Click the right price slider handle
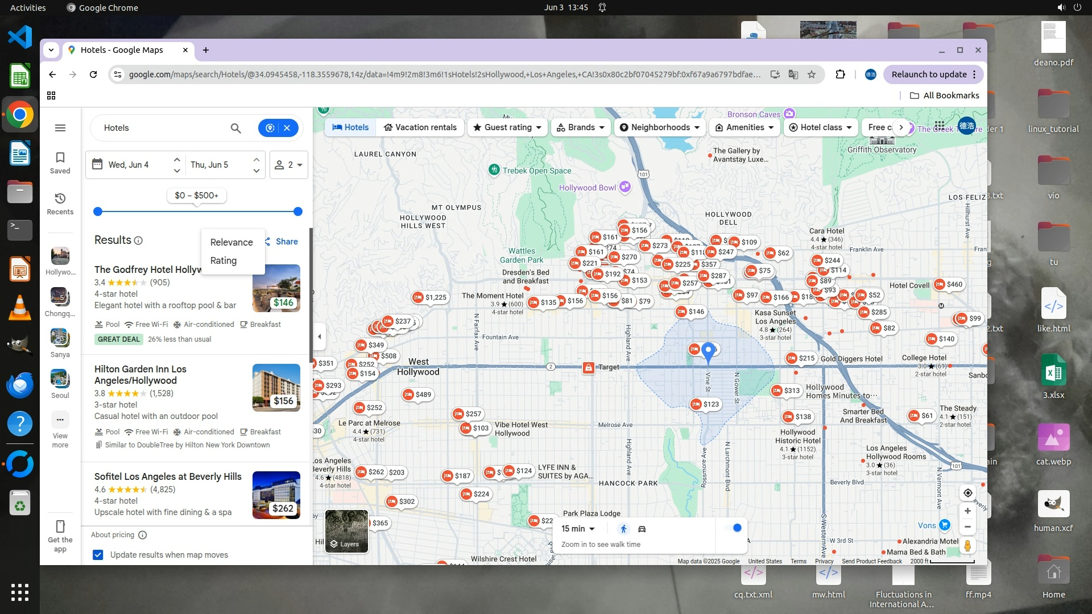 click(x=297, y=211)
